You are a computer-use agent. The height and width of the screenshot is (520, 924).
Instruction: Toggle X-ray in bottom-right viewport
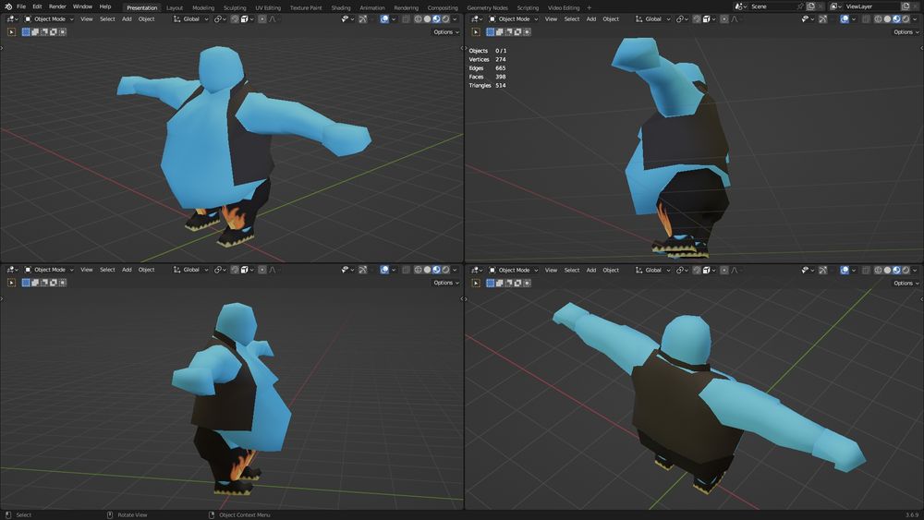pos(867,270)
